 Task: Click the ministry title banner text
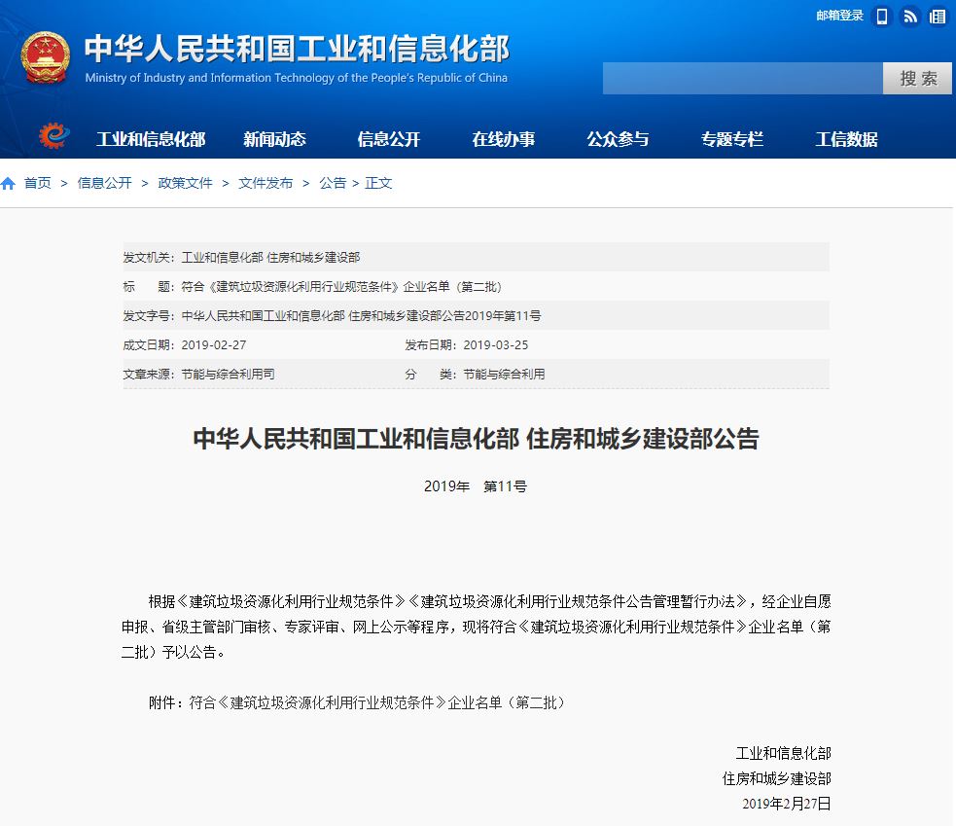(297, 49)
